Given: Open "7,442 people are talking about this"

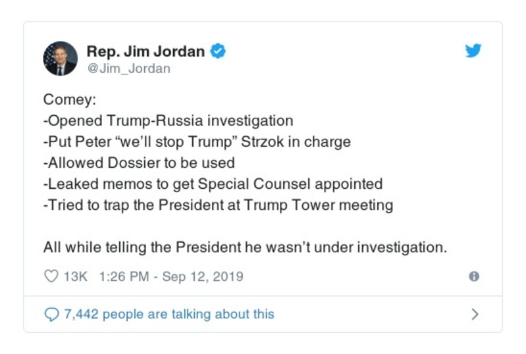Looking at the screenshot, I should click(x=169, y=315).
